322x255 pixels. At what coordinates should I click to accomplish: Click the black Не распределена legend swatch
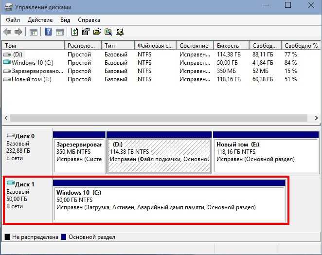7,237
